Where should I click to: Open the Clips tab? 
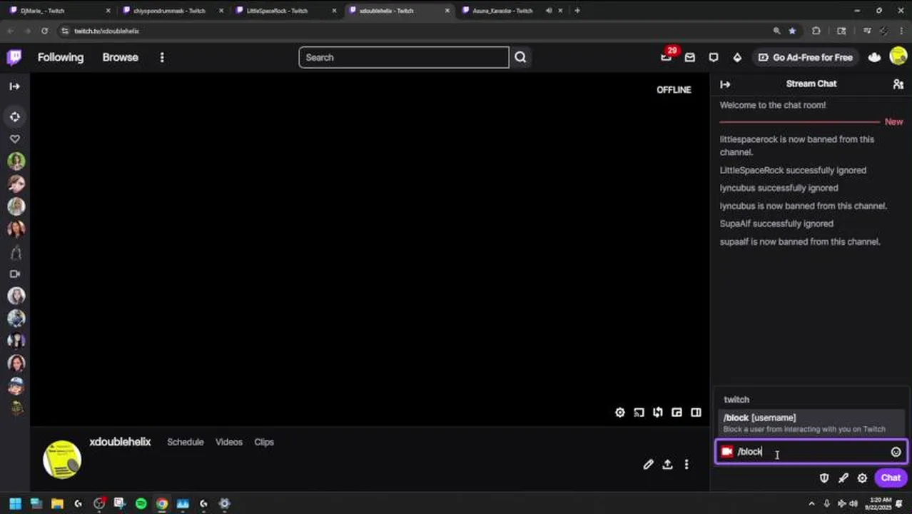[264, 442]
